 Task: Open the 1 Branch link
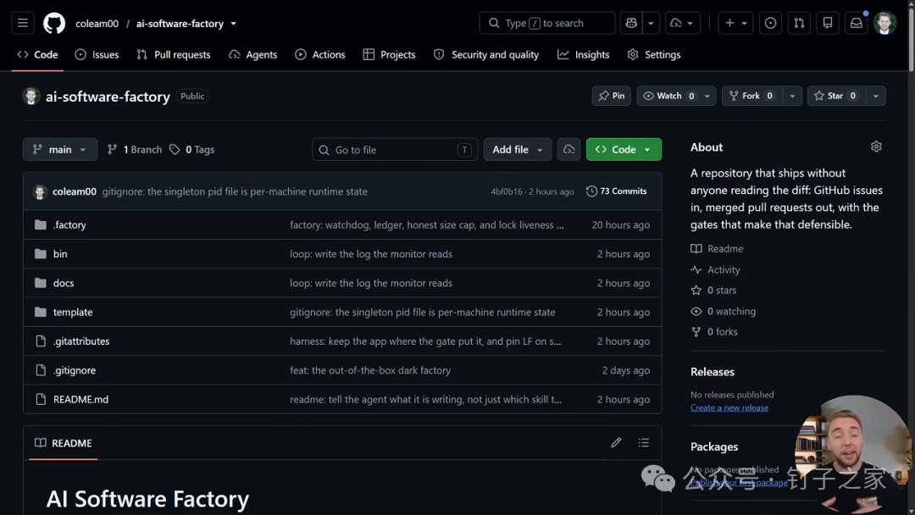pos(135,149)
